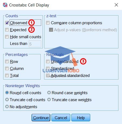Image resolution: width=122 pixels, height=124 pixels.
Task: Click the Less than value field
Action: [x=35, y=44]
